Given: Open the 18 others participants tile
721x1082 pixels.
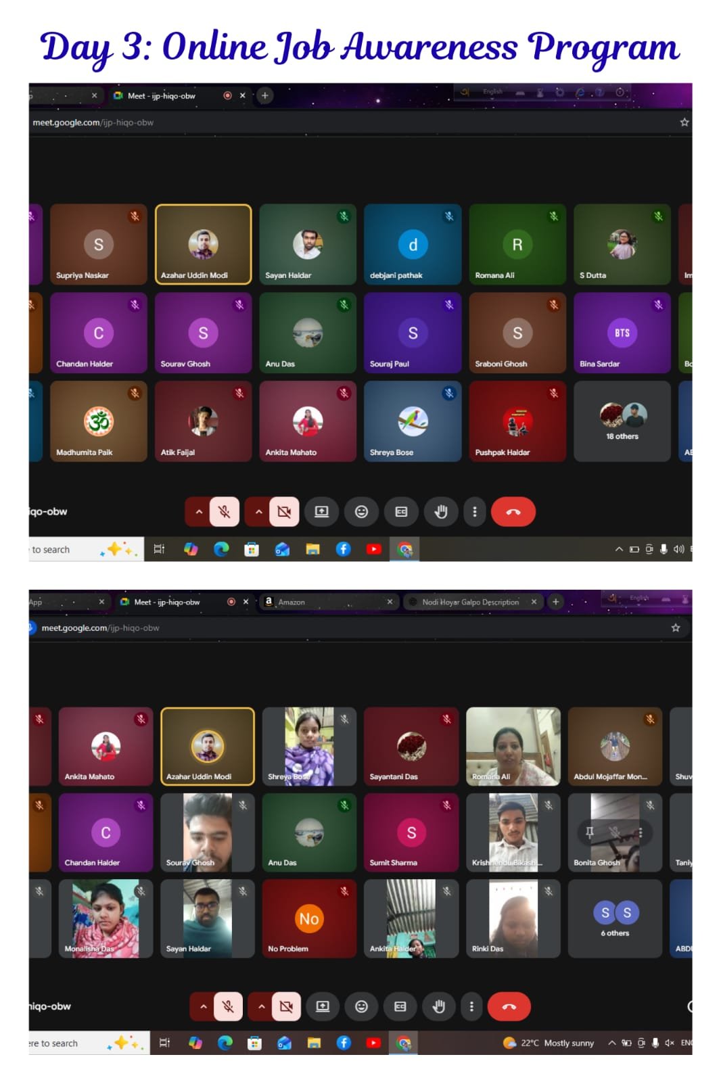Looking at the screenshot, I should tap(622, 421).
